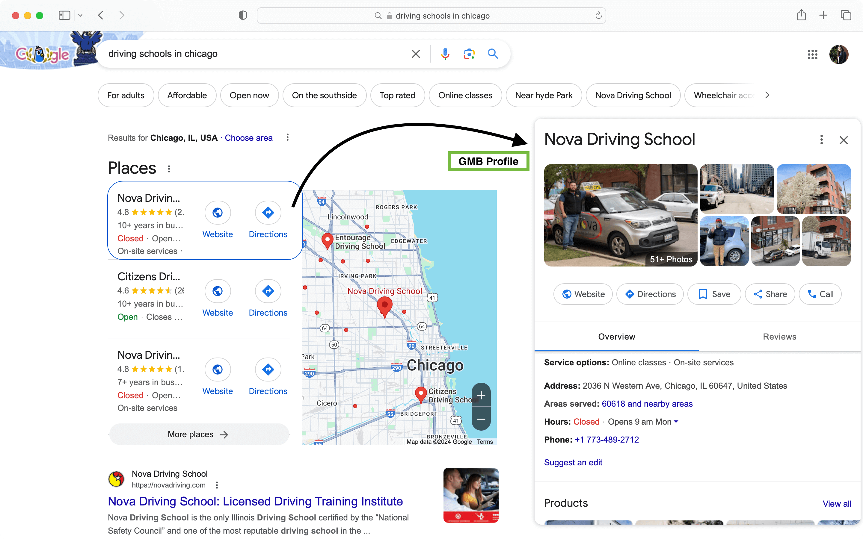Show more filter chips with right chevron

[x=767, y=95]
